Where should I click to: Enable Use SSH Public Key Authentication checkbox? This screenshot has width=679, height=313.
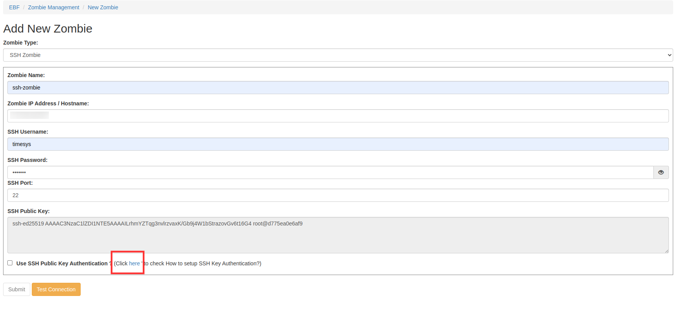10,263
